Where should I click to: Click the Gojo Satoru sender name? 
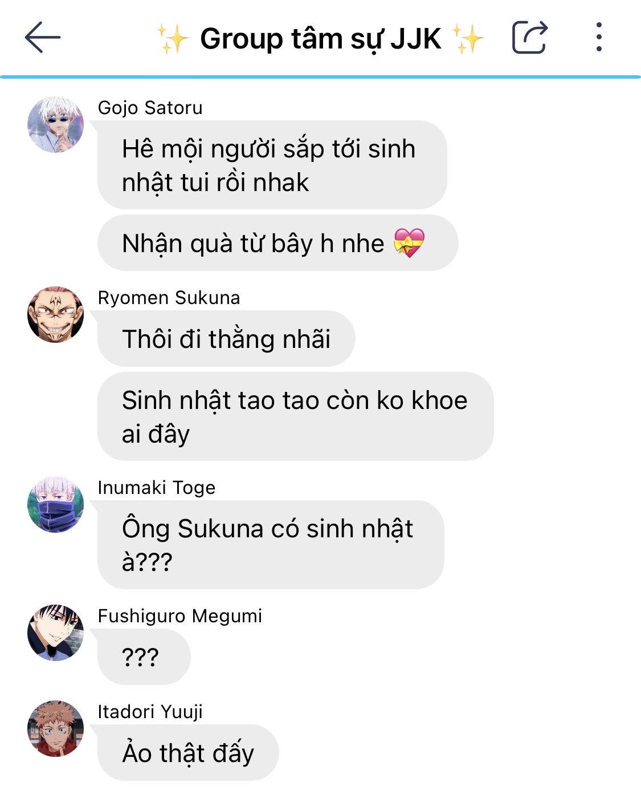(150, 107)
